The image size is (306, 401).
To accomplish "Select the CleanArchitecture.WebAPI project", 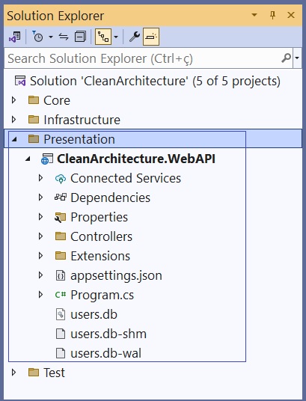I will (x=135, y=159).
